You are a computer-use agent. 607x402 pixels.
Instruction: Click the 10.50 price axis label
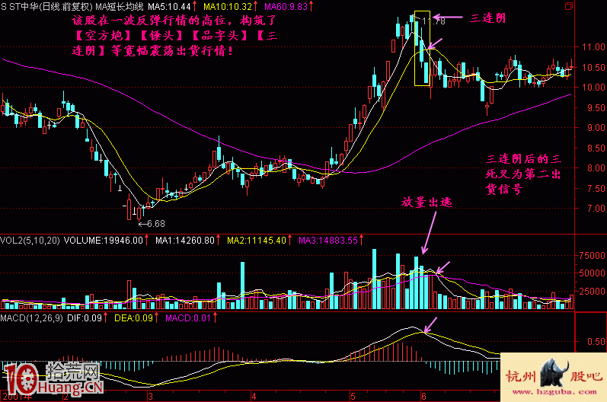tap(593, 67)
